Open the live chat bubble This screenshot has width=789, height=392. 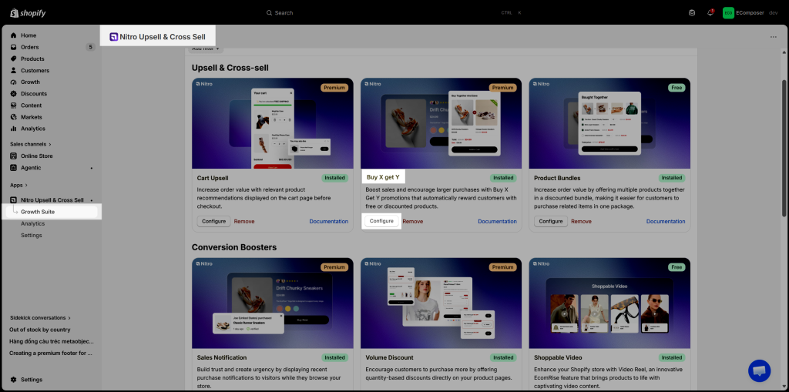[759, 370]
